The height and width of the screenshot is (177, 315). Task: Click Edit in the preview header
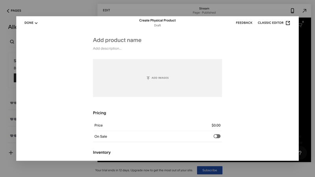[x=106, y=10]
